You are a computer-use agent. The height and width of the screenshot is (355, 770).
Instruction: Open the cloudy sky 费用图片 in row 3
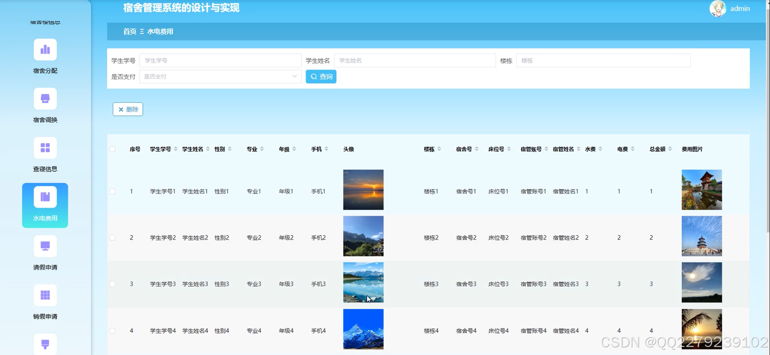point(702,282)
